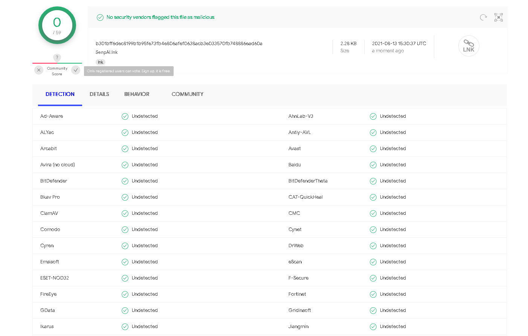Click the reanalyze file refresh icon
The width and height of the screenshot is (528, 336).
pos(483,17)
